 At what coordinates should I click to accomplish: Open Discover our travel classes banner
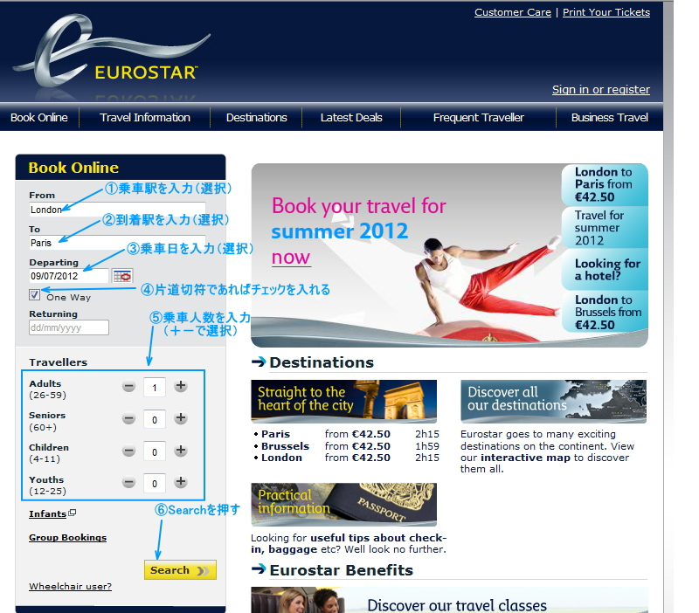(449, 600)
